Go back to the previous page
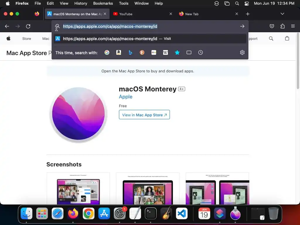 point(7,26)
